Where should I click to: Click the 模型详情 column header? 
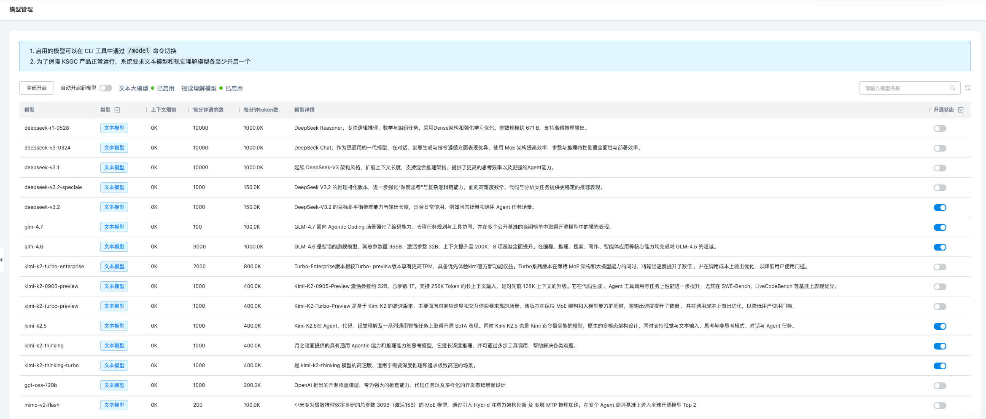point(304,110)
